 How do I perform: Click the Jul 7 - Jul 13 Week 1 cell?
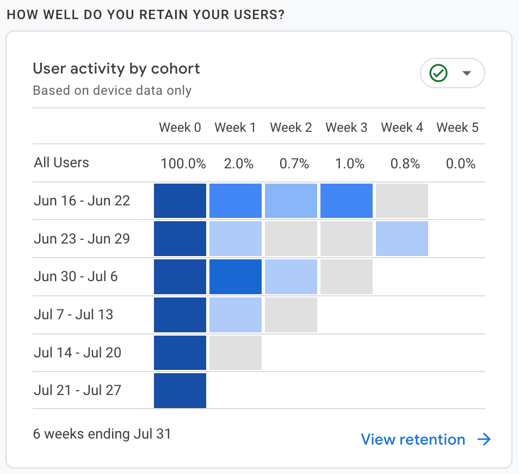point(236,315)
